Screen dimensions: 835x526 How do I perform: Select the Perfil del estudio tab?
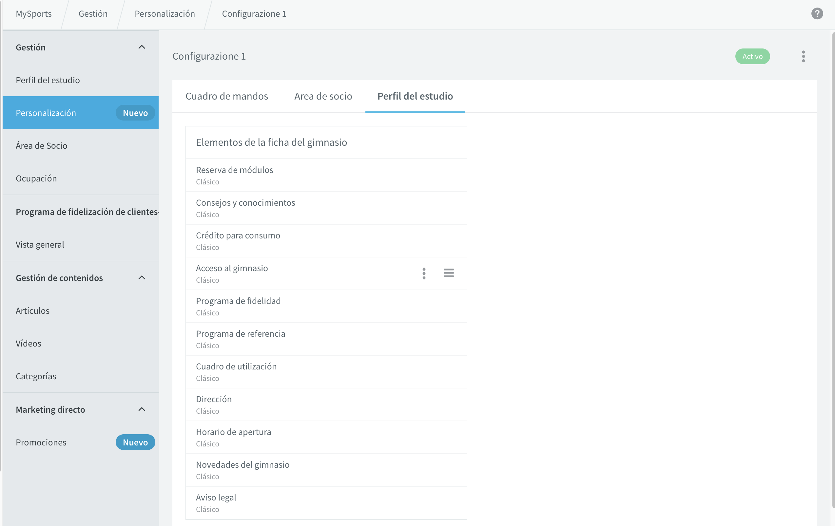click(x=415, y=96)
